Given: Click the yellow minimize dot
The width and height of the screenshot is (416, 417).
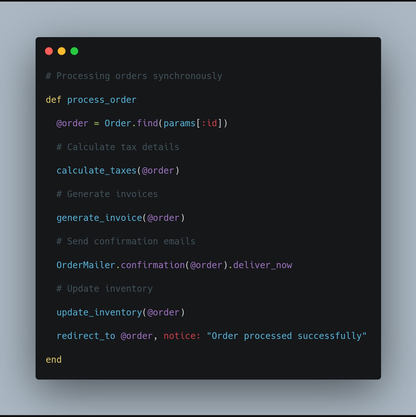Looking at the screenshot, I should [62, 51].
